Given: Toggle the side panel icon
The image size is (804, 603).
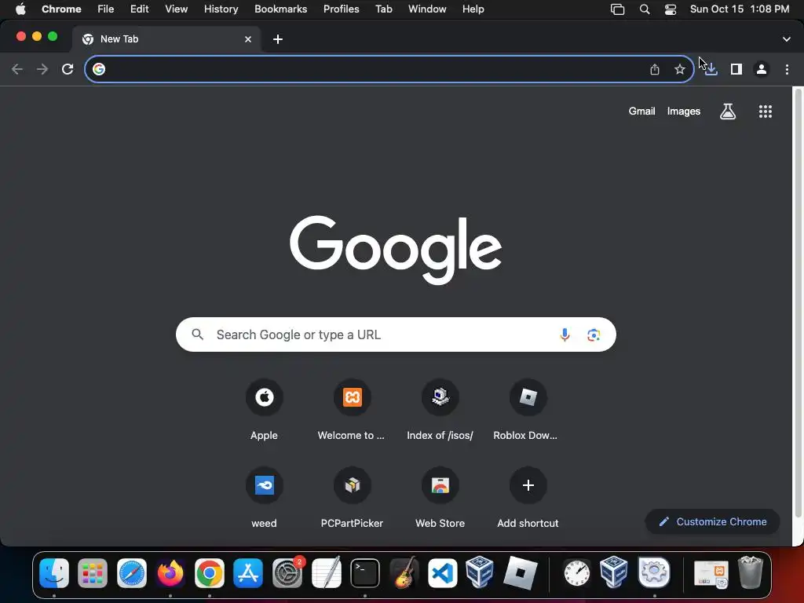Looking at the screenshot, I should 736,69.
